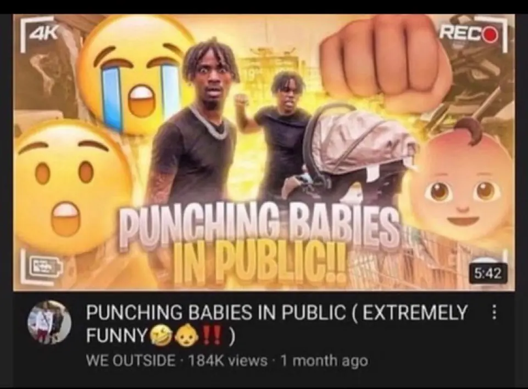The width and height of the screenshot is (528, 389).
Task: Click the 1 month ago upload date
Action: [x=324, y=360]
